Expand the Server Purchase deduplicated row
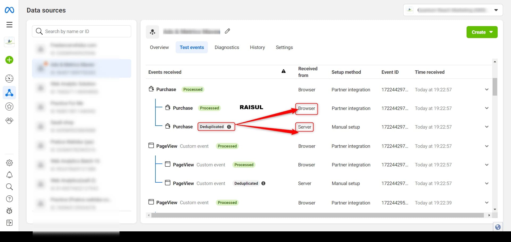 point(487,127)
